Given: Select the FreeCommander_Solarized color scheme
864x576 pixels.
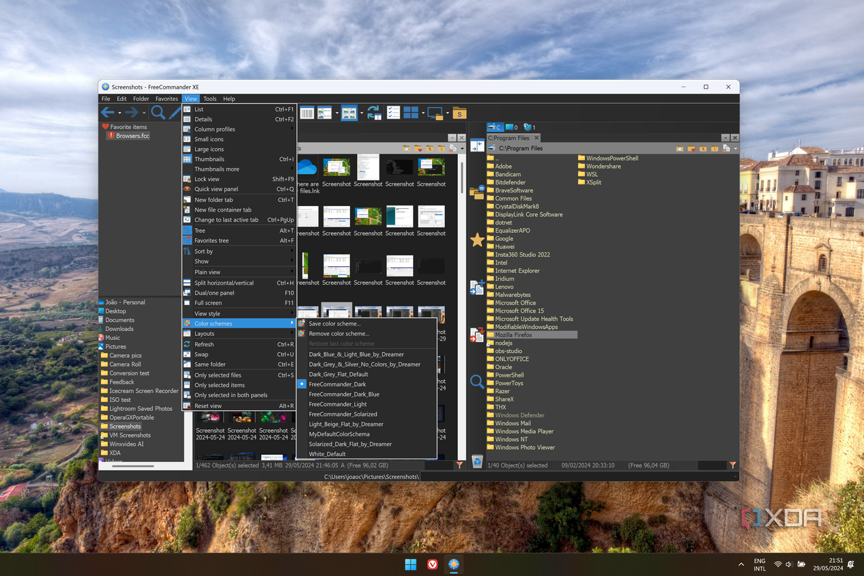Looking at the screenshot, I should click(366, 414).
